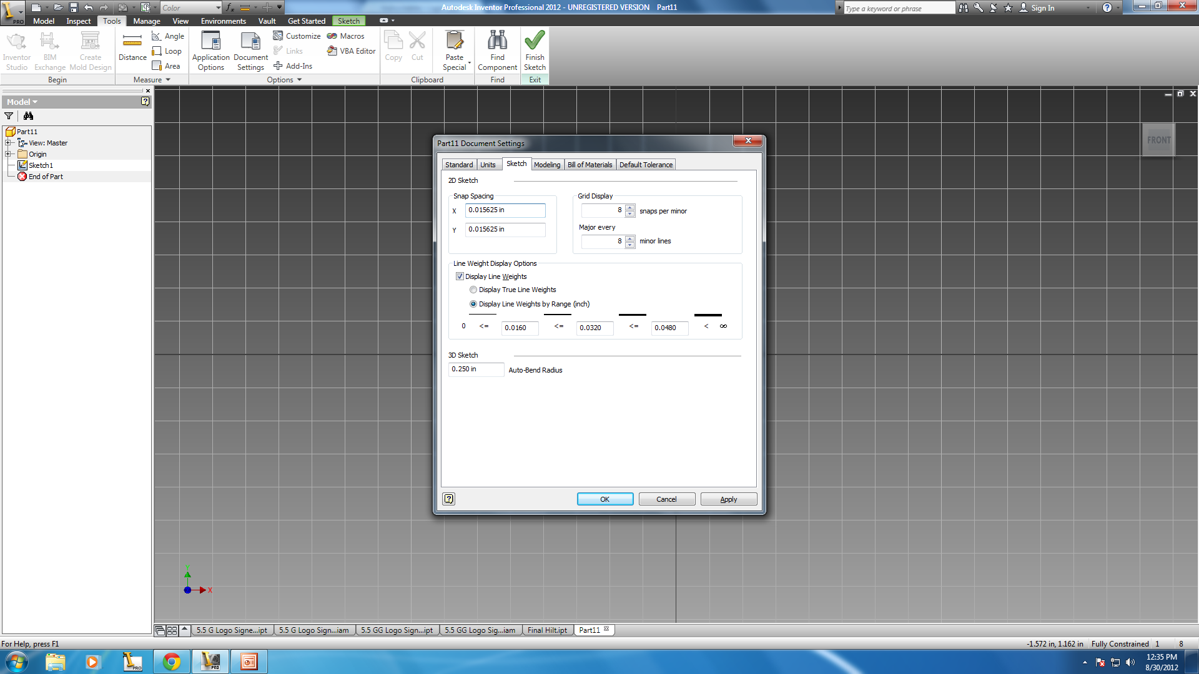Increase the Major every minor lines value
1199x674 pixels.
click(630, 238)
